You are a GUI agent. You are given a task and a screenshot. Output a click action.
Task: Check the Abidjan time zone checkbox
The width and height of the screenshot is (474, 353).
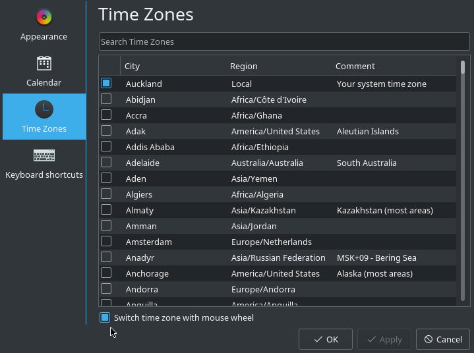(x=106, y=99)
